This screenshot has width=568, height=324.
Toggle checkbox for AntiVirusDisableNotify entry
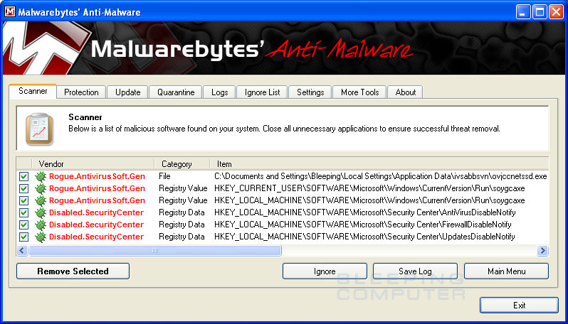coord(23,212)
